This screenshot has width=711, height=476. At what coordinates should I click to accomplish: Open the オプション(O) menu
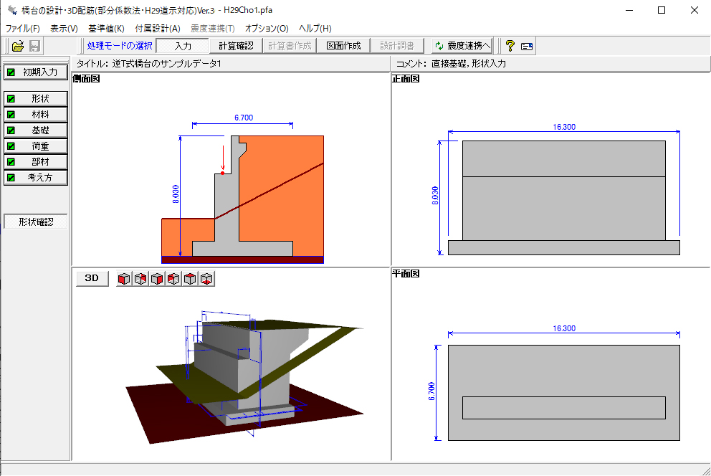(x=267, y=28)
